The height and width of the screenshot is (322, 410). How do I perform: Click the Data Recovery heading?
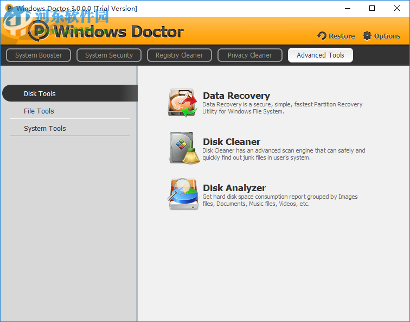[x=236, y=96]
